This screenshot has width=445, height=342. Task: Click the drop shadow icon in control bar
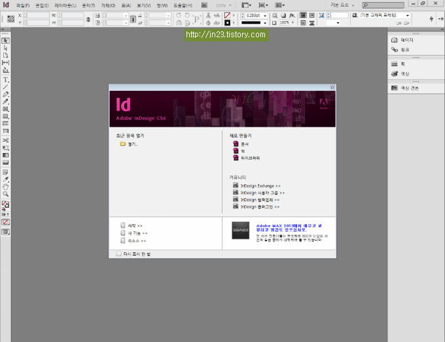tap(283, 15)
